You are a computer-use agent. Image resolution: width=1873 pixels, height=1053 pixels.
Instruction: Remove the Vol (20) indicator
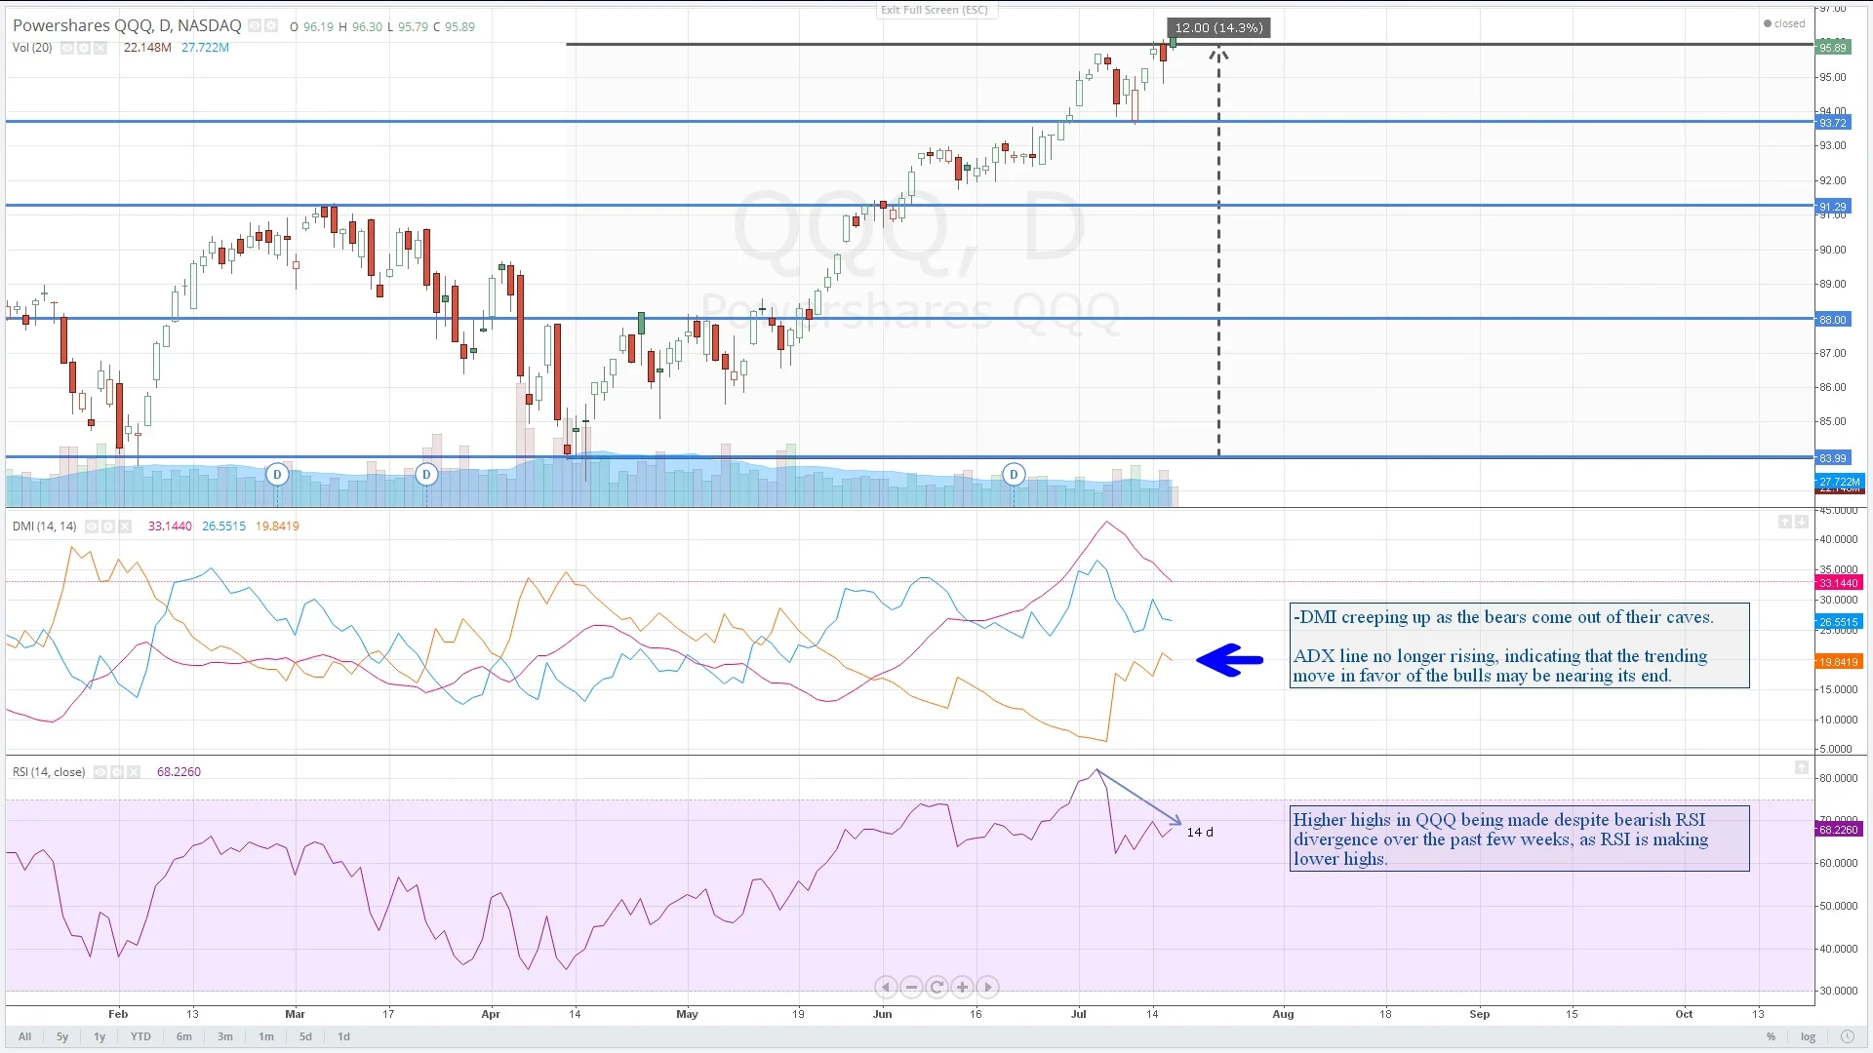[100, 48]
